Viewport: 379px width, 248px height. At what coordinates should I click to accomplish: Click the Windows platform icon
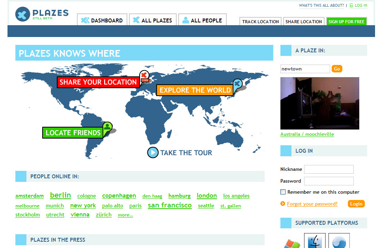pyautogui.click(x=292, y=243)
